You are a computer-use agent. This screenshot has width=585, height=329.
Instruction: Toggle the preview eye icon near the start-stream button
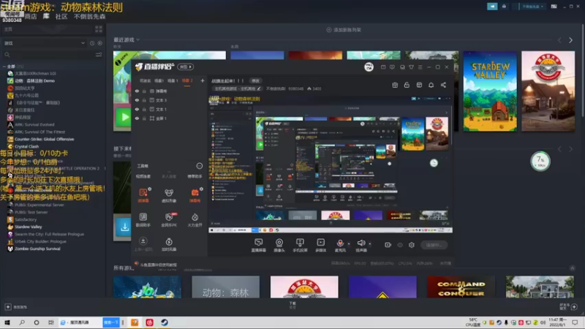399,245
